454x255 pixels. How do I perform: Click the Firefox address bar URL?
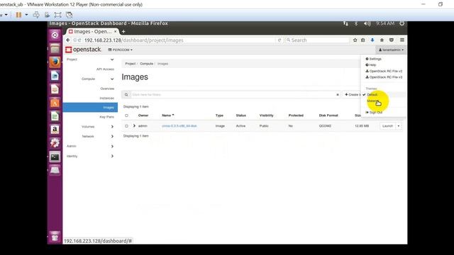[134, 40]
